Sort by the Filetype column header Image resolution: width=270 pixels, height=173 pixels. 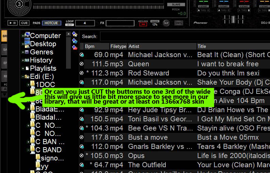pos(118,47)
